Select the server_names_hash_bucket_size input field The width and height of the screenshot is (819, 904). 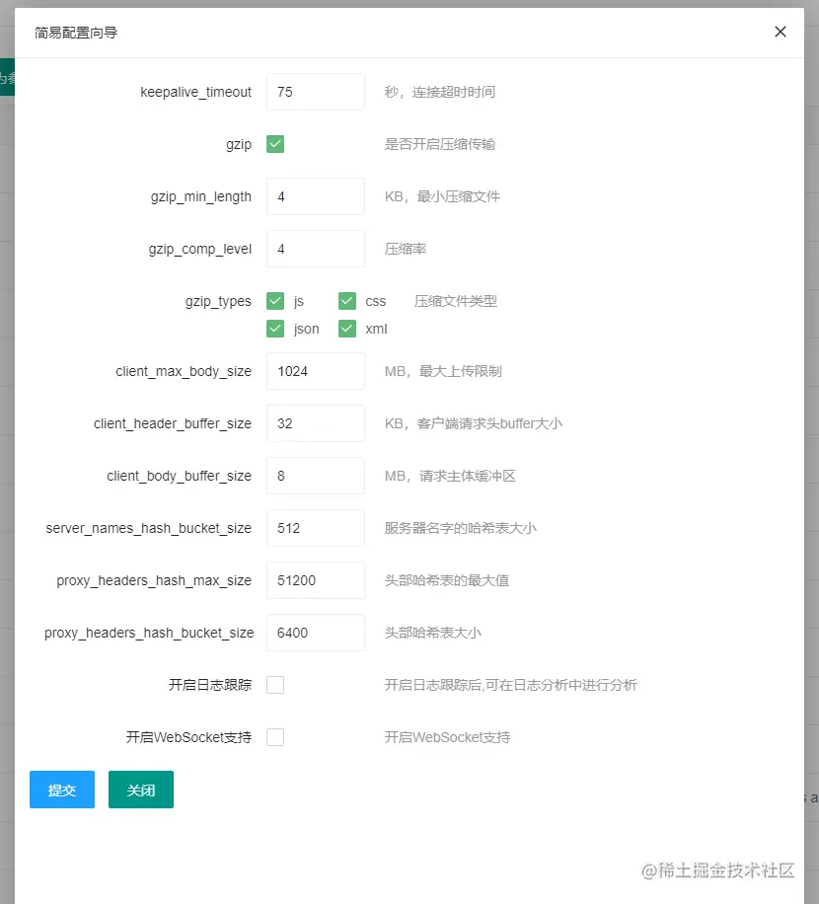click(316, 527)
